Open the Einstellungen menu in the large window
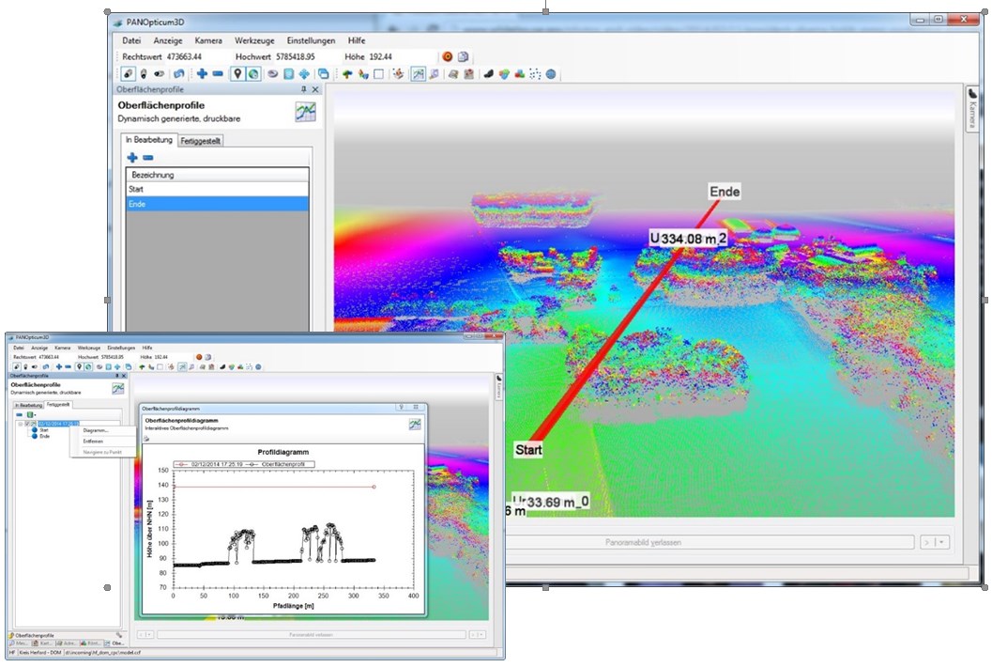Screen dimensions: 992x667 [311, 40]
